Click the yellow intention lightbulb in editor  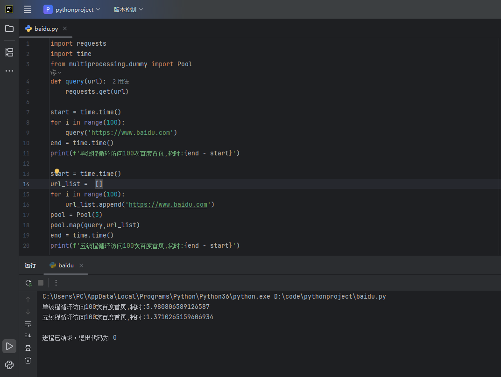tap(57, 172)
